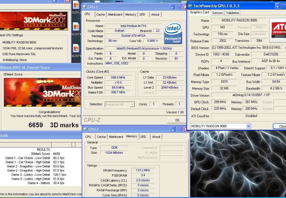286x198 pixels.
Task: Select CPU tab in top CPU-Z window
Action: (x=87, y=14)
